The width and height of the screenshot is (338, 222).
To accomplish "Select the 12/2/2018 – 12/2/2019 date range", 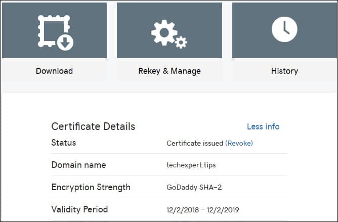I will [x=202, y=210].
